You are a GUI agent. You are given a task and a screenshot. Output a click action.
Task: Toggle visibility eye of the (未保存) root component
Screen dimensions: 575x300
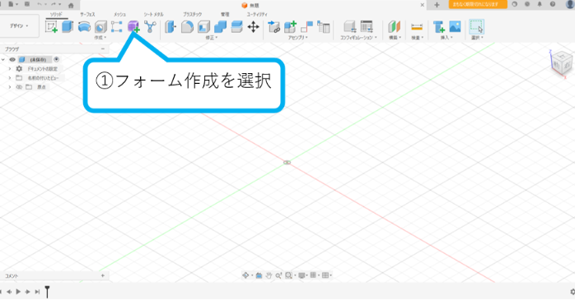pos(12,60)
